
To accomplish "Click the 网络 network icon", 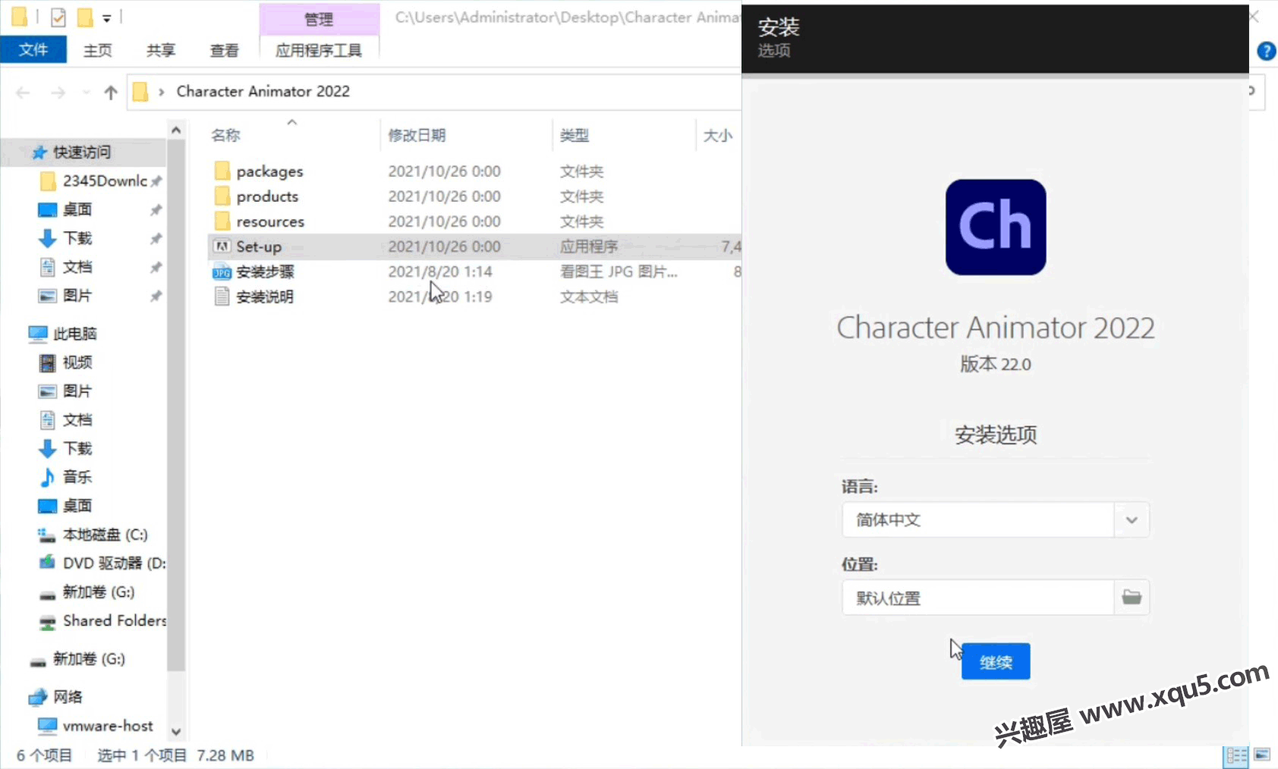I will pyautogui.click(x=38, y=696).
